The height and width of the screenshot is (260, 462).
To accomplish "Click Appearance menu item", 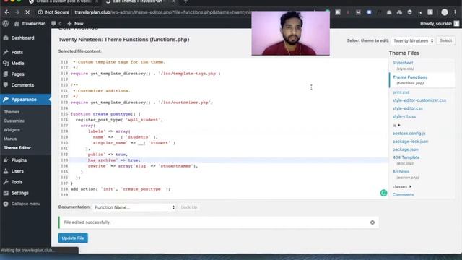I will 24,100.
